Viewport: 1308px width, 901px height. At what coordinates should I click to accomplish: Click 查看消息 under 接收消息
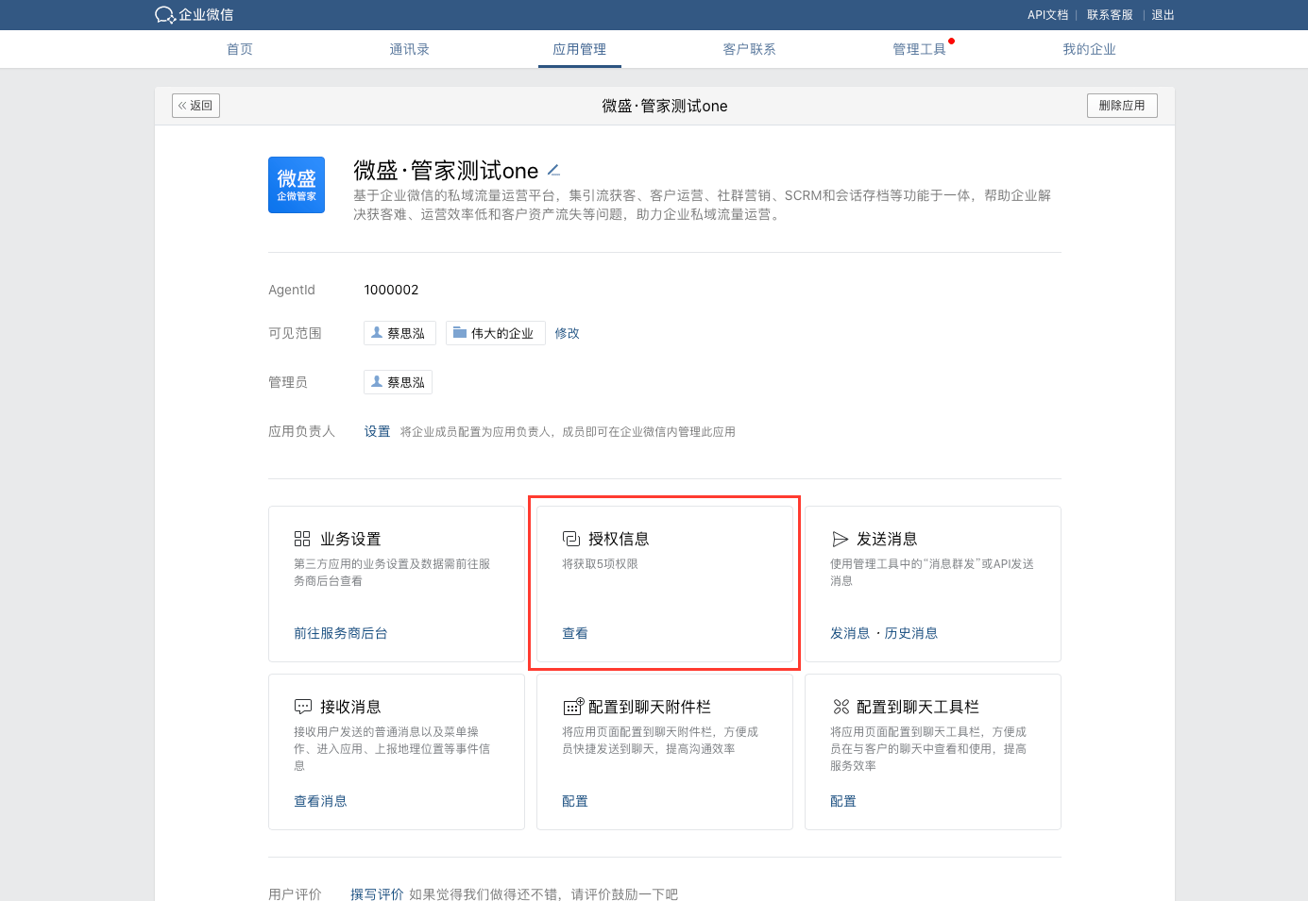tap(320, 801)
